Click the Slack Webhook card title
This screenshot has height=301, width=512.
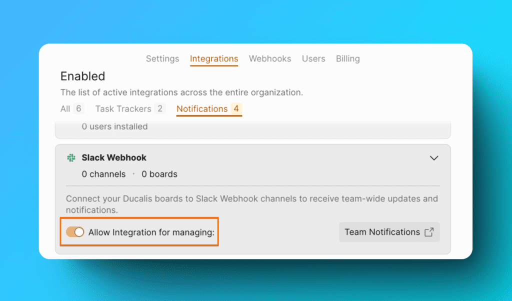coord(114,158)
